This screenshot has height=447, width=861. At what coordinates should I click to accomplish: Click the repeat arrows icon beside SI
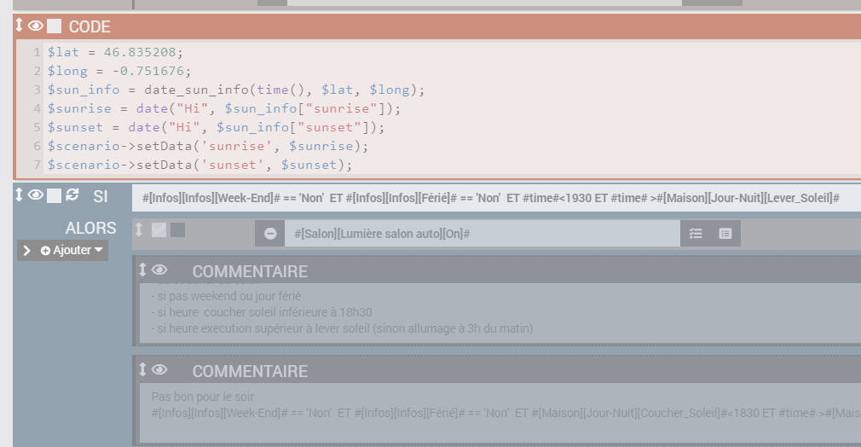[x=72, y=194]
